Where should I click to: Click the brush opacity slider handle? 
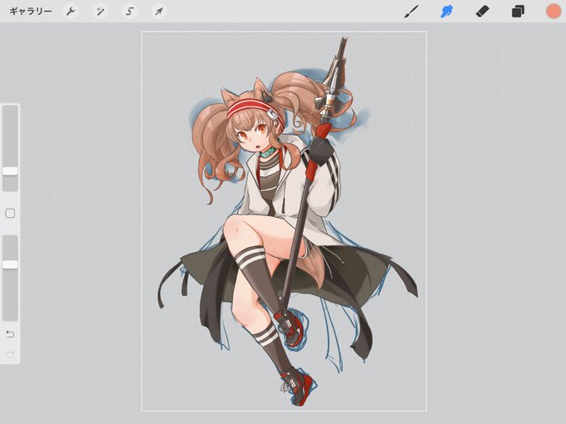pyautogui.click(x=10, y=264)
